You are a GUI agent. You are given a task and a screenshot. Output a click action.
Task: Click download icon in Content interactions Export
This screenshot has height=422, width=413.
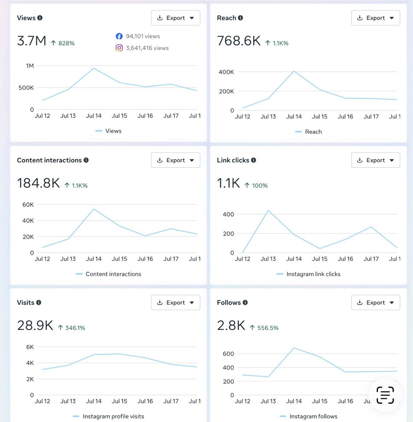[x=160, y=160]
